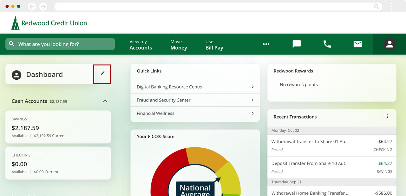Open Recent Transactions three-dot options menu
This screenshot has width=406, height=196.
[387, 116]
